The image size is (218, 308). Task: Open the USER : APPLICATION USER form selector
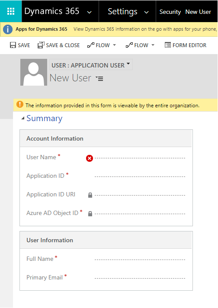click(x=91, y=64)
